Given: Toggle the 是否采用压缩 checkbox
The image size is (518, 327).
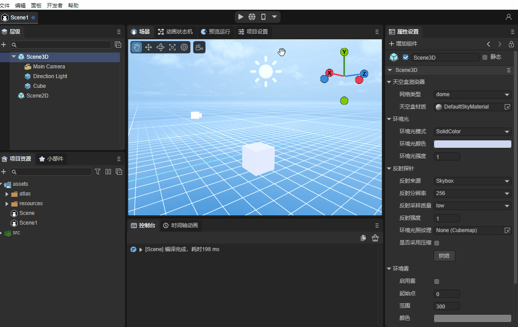Looking at the screenshot, I should pyautogui.click(x=437, y=243).
